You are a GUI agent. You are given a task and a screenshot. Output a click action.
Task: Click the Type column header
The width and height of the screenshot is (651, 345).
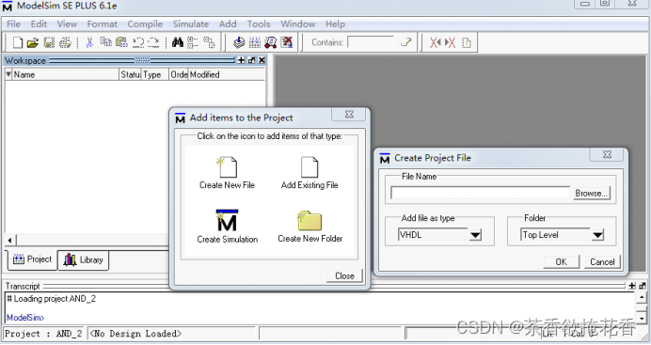point(155,74)
